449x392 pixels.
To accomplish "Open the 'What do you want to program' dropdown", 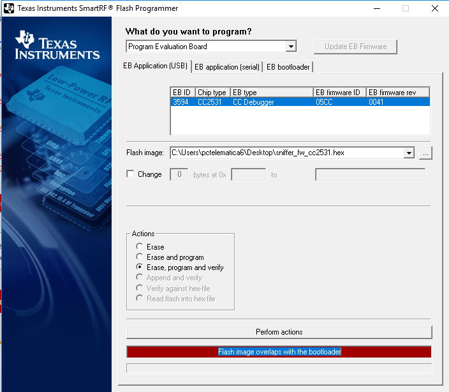I will tap(291, 46).
